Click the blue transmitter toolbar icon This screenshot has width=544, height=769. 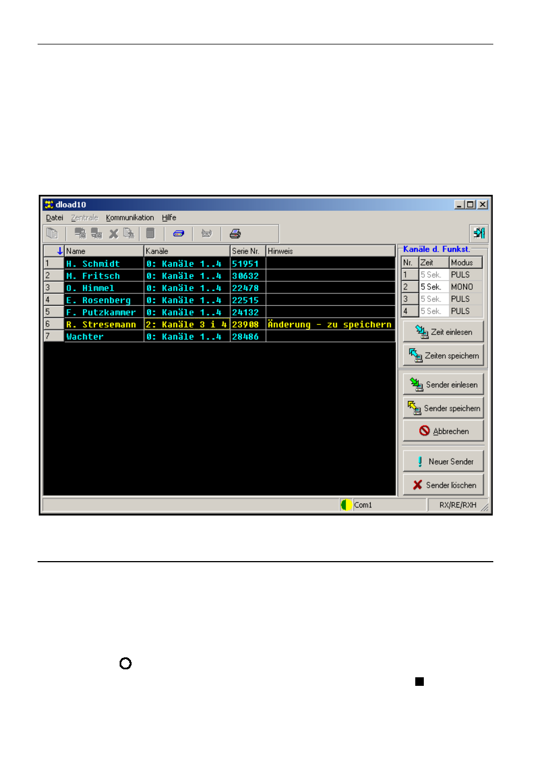(x=178, y=233)
